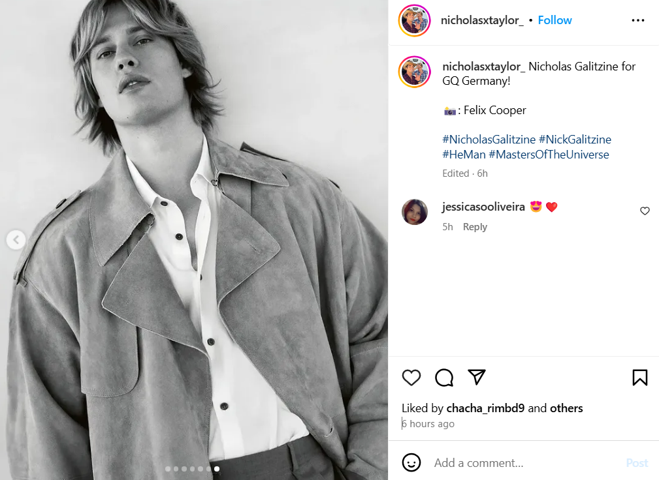Open jessicasooliveira's profile avatar

coord(415,212)
